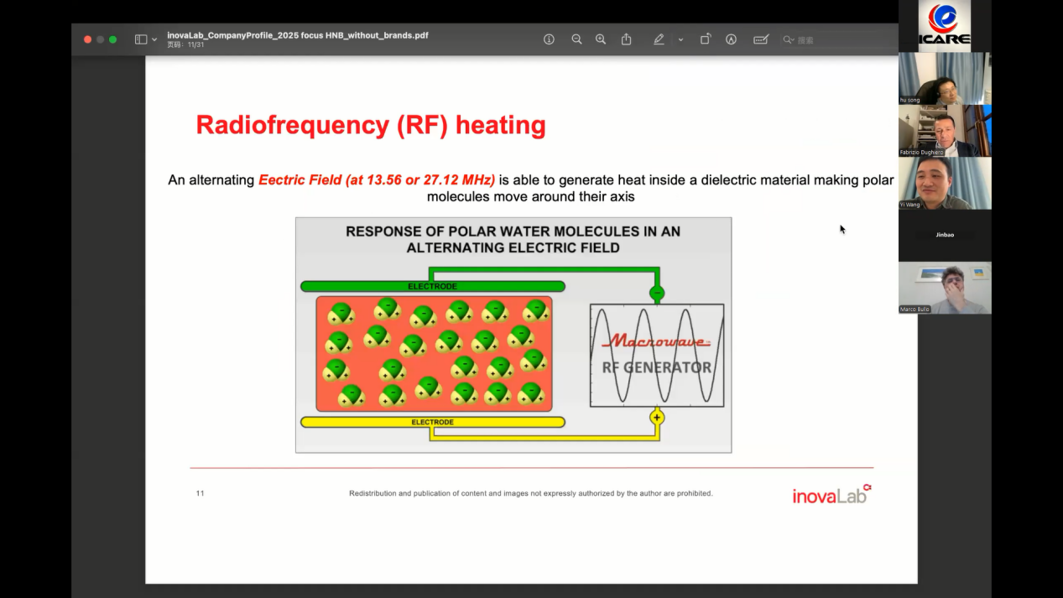This screenshot has width=1063, height=598.
Task: Click the ICARE logo tile
Action: (x=945, y=25)
